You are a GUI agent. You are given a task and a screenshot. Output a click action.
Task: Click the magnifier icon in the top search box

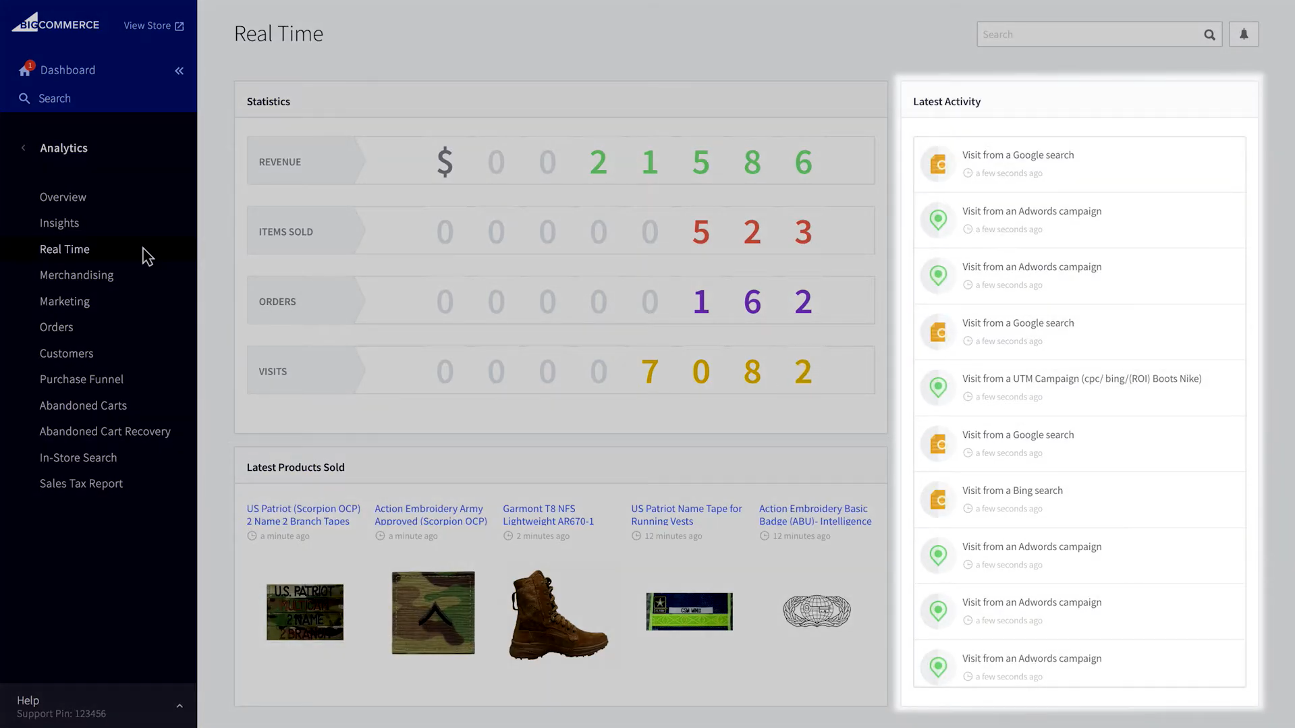click(1209, 34)
